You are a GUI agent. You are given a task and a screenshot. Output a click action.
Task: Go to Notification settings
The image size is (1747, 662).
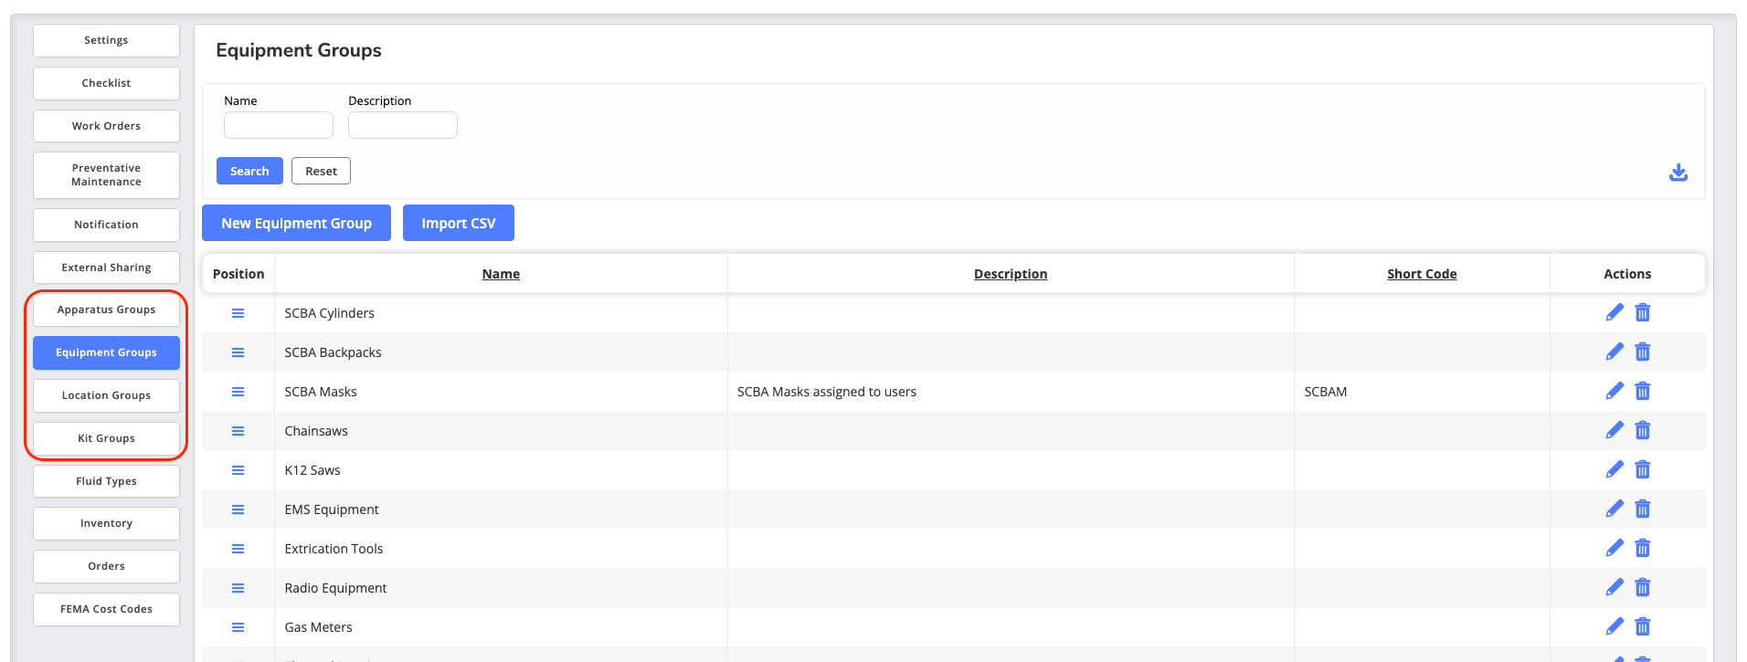(106, 225)
